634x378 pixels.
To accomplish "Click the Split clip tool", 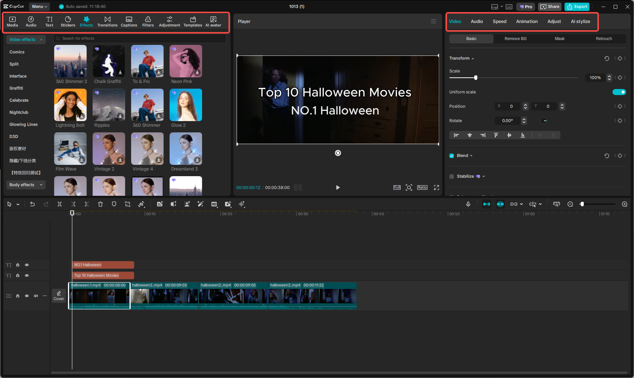I will (x=60, y=204).
